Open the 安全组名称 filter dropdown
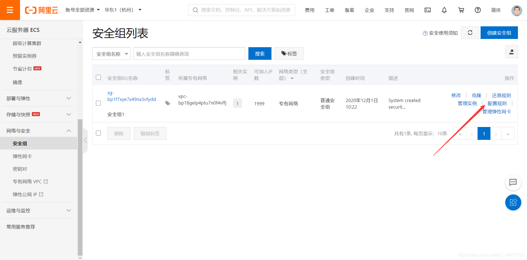The height and width of the screenshot is (260, 527). [x=111, y=54]
